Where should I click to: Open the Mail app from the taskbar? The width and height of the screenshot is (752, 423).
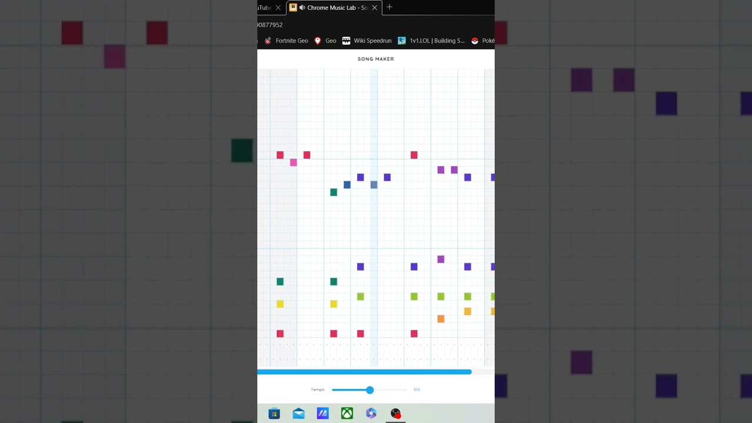tap(298, 414)
